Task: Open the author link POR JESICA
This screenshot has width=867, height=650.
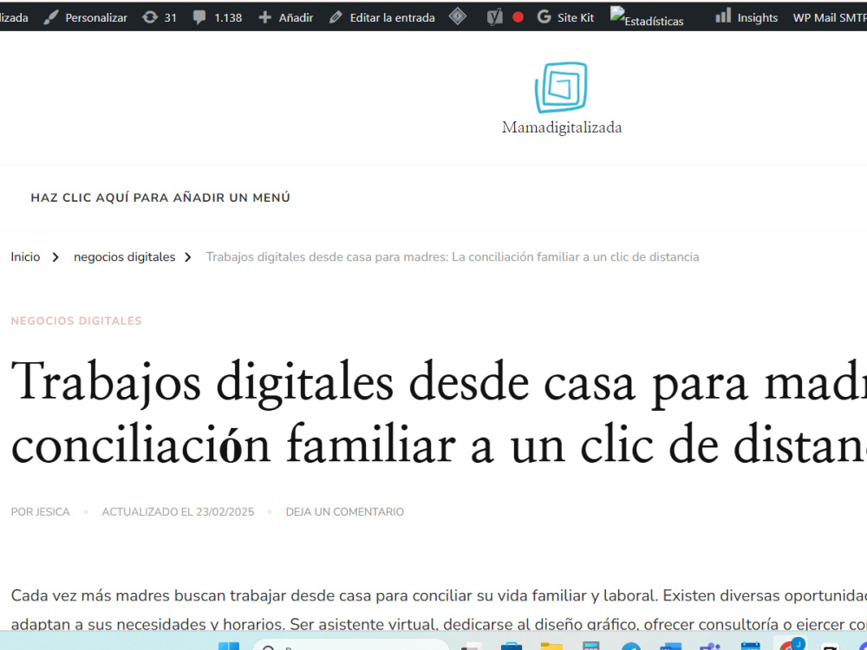Action: tap(41, 512)
